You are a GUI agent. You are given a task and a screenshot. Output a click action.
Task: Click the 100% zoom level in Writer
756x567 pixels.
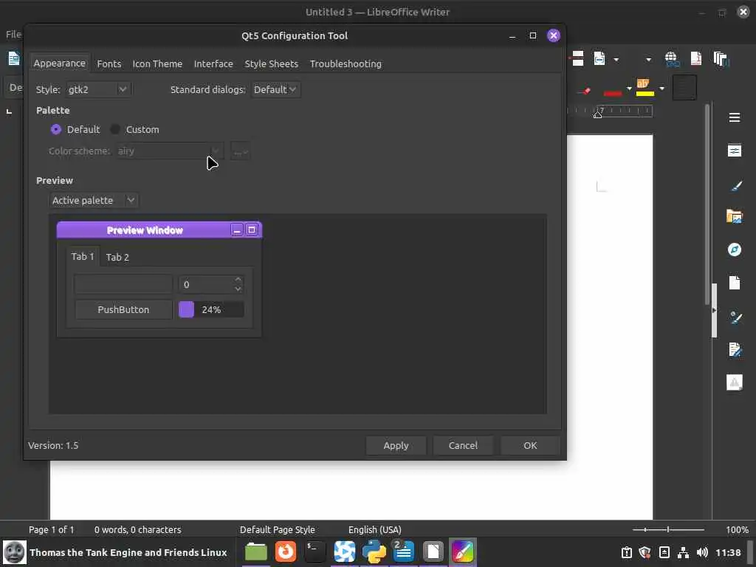pyautogui.click(x=737, y=530)
